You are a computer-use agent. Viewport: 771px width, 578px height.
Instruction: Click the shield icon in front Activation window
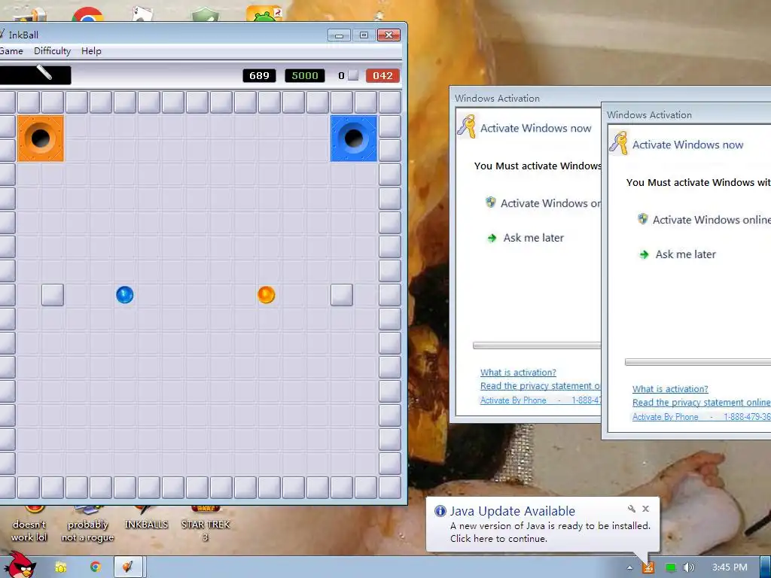point(643,219)
